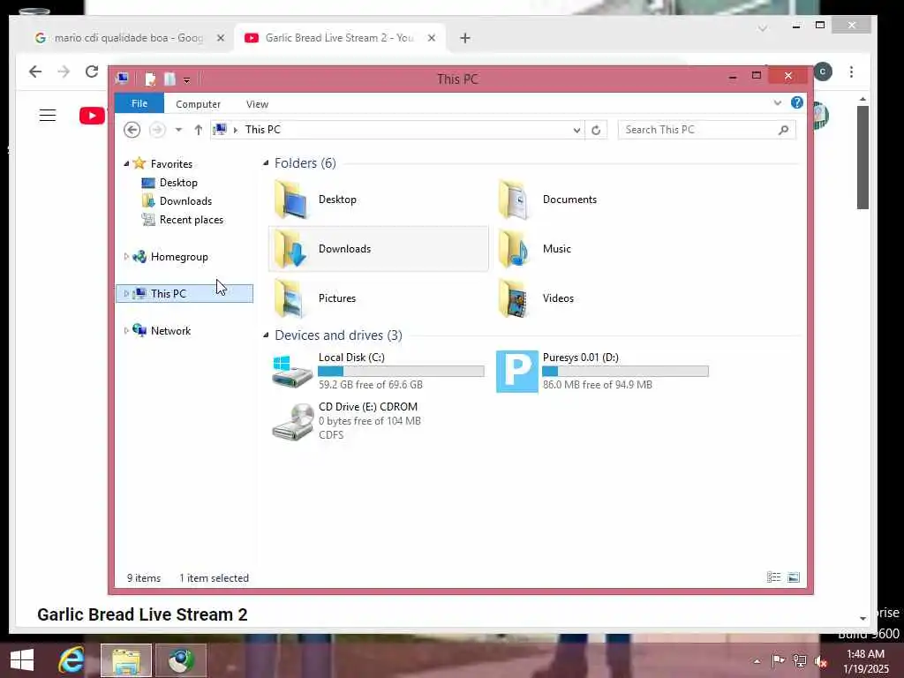
Task: Click New folder icon in quick access toolbar
Action: click(169, 79)
